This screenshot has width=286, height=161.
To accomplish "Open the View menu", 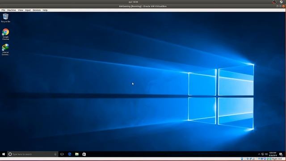I will point(21,10).
